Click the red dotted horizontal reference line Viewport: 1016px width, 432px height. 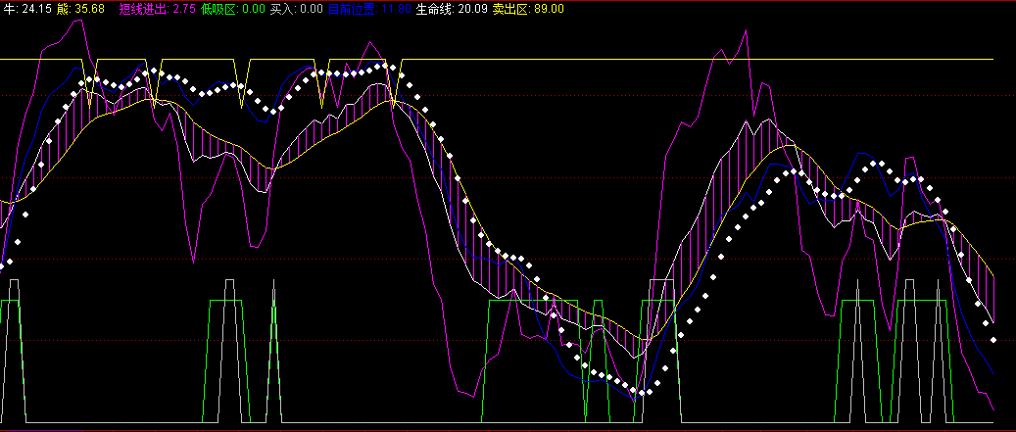(x=294, y=260)
